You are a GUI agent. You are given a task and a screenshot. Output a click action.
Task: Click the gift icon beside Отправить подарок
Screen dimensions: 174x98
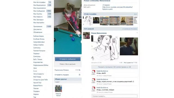[80, 75]
